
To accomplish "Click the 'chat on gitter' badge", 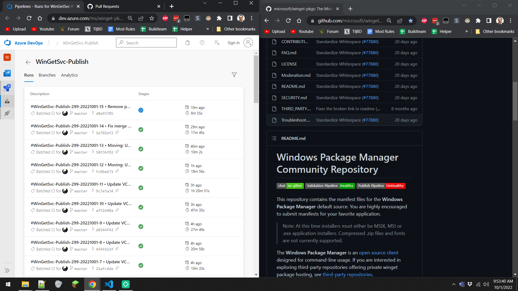I will click(x=290, y=186).
